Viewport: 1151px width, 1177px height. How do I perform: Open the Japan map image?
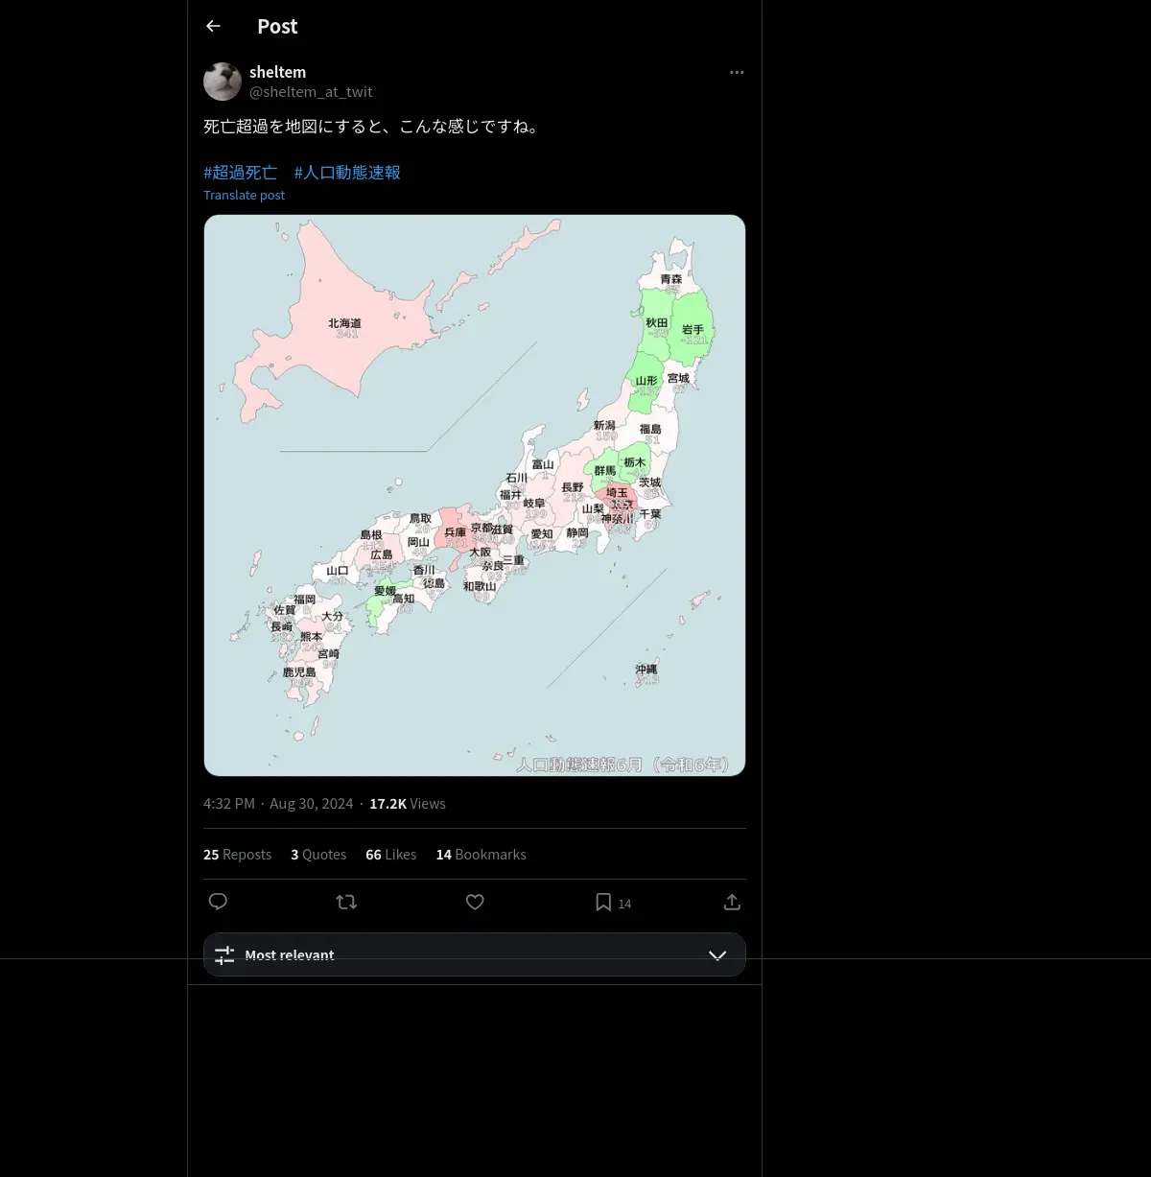point(475,495)
